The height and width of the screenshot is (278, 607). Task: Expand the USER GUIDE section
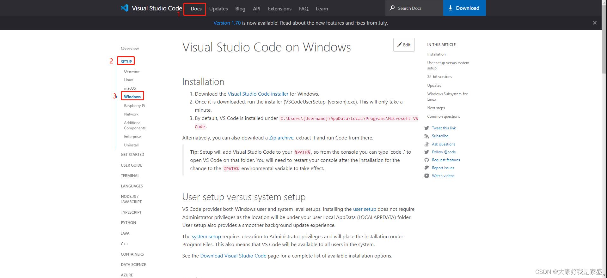pos(132,165)
